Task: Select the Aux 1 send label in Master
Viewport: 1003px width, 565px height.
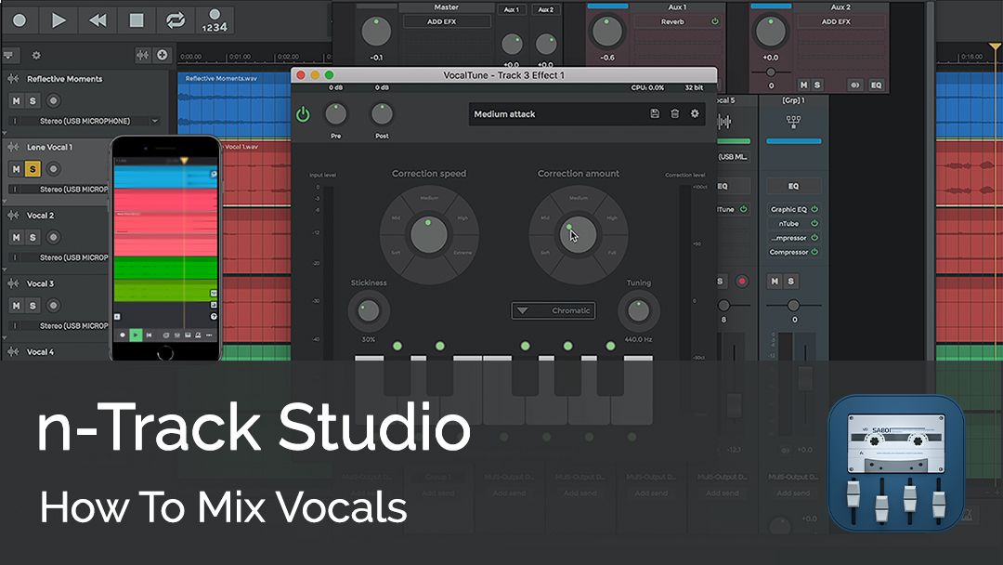Action: (x=512, y=9)
